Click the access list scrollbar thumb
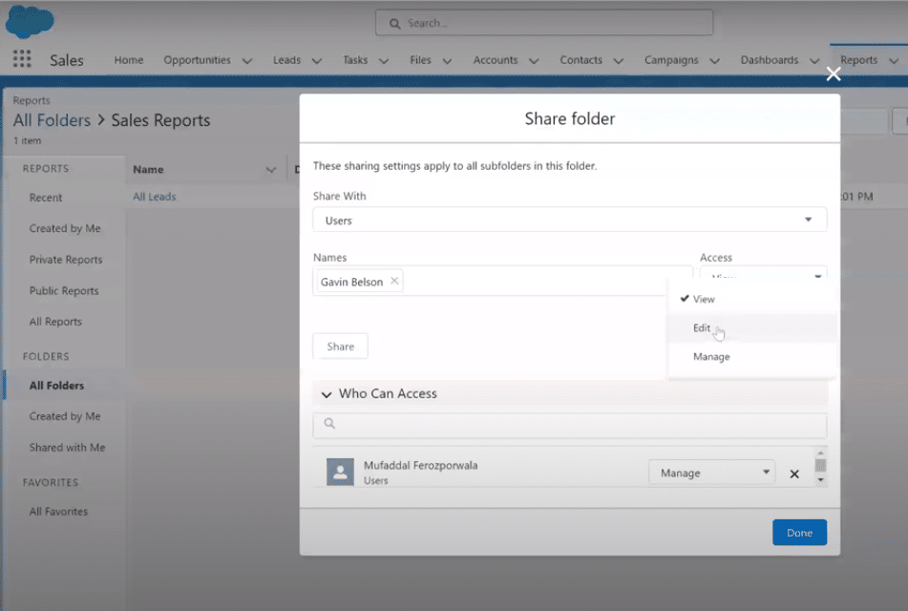Image resolution: width=908 pixels, height=611 pixels. [820, 465]
